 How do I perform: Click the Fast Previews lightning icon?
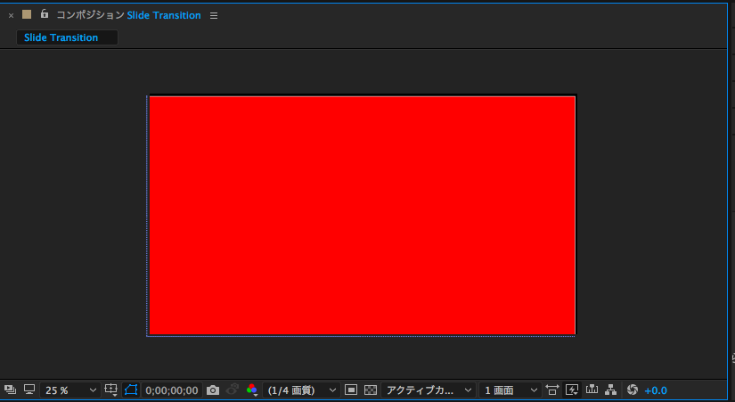coord(572,390)
